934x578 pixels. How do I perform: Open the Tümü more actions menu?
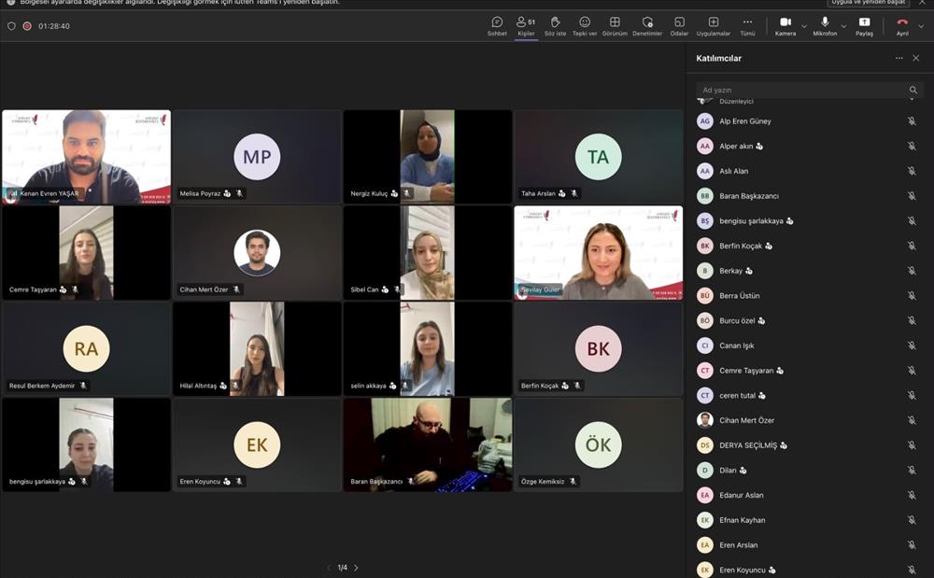tap(747, 25)
